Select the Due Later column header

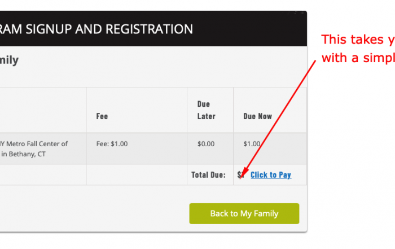pyautogui.click(x=207, y=110)
